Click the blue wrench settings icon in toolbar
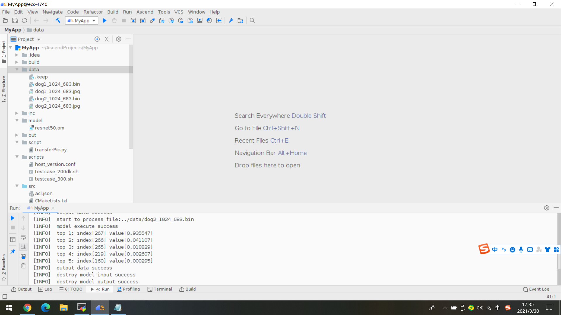This screenshot has height=315, width=561. click(231, 20)
